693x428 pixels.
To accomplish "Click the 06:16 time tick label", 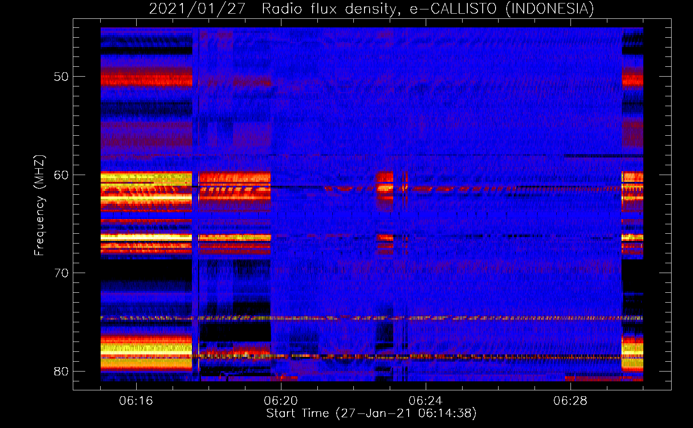I will point(136,401).
